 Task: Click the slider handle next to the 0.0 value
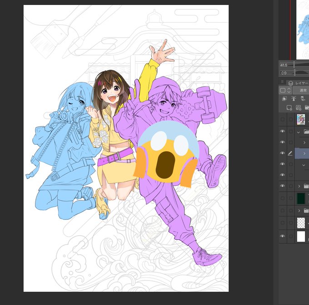click(294, 73)
